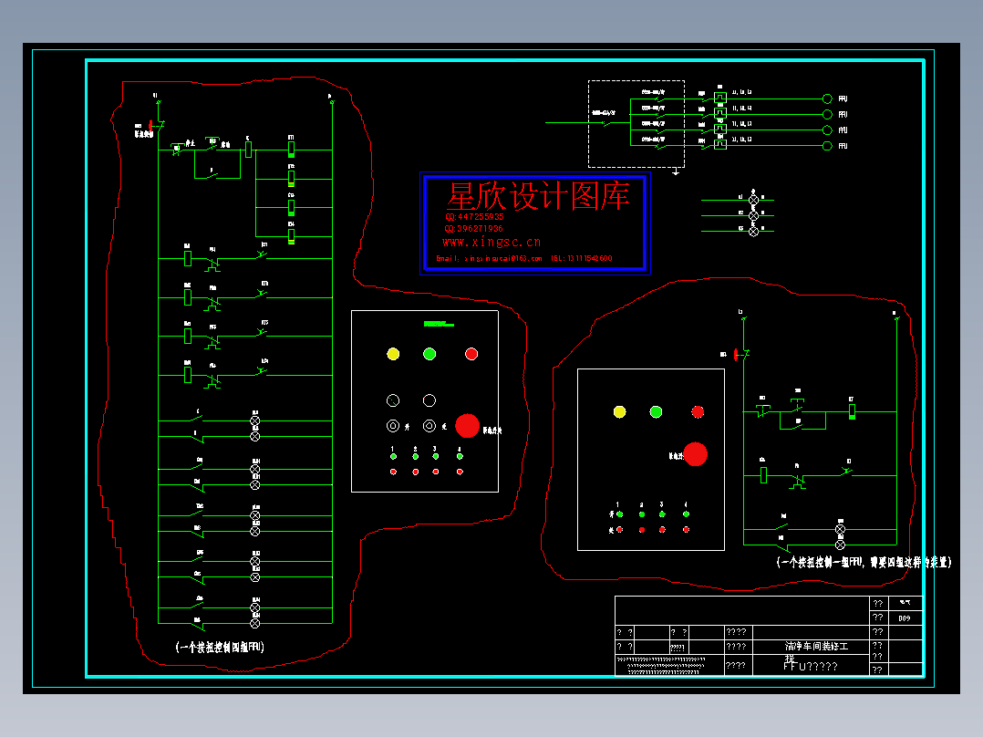Click the caption text "(一个按钮控制四组FFU)"
Image resolution: width=983 pixels, height=737 pixels.
tap(220, 648)
